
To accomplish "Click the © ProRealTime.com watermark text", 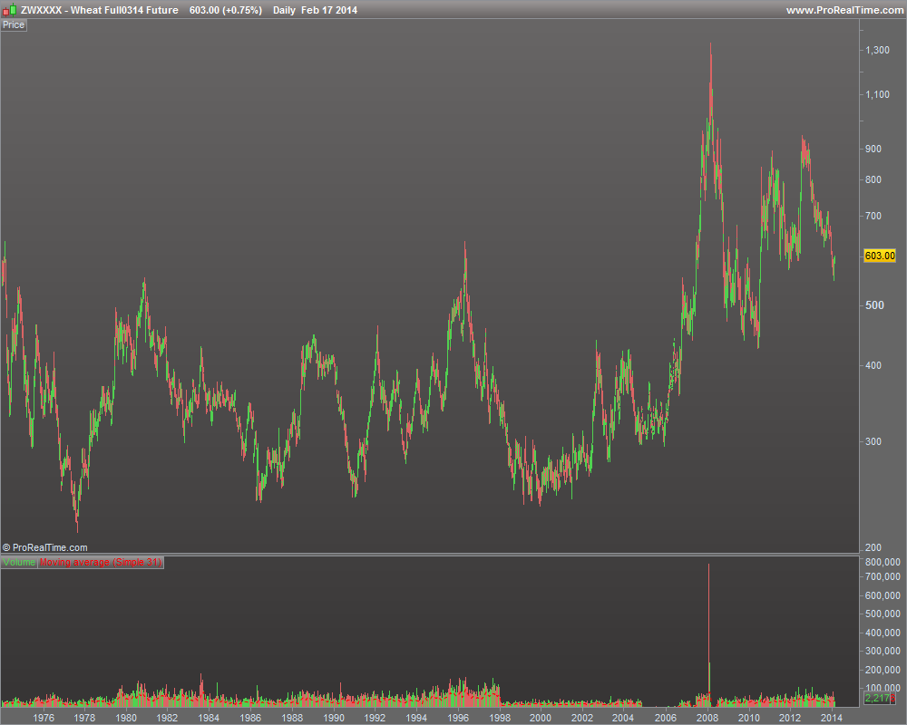I will (45, 547).
